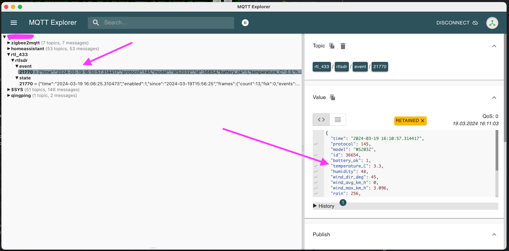Image resolution: width=509 pixels, height=251 pixels.
Task: Click the timestamp 19.03.2024 16:11:03
Action: tap(475, 123)
